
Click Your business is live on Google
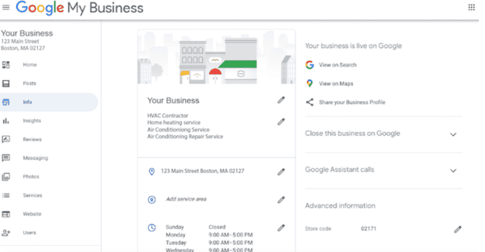[353, 46]
